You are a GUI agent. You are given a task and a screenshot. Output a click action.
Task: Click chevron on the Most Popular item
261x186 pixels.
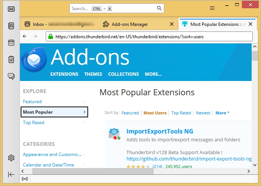pos(84,112)
